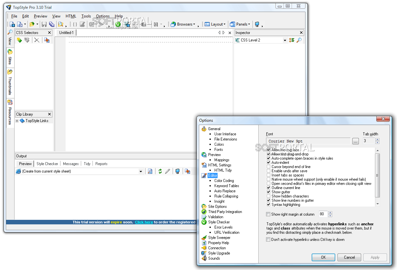Click the X delete icon in CSS Selectors toolbar

(37, 40)
